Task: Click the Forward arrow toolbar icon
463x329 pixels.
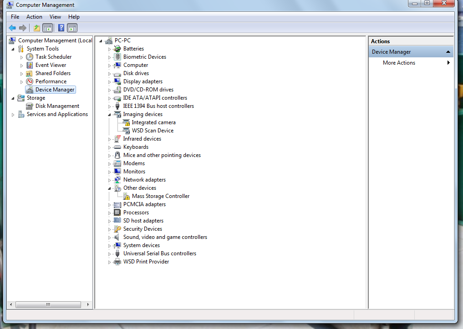Action: pyautogui.click(x=23, y=28)
